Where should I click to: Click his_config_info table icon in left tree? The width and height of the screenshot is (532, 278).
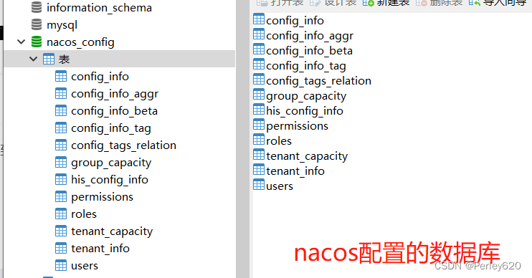(x=61, y=179)
